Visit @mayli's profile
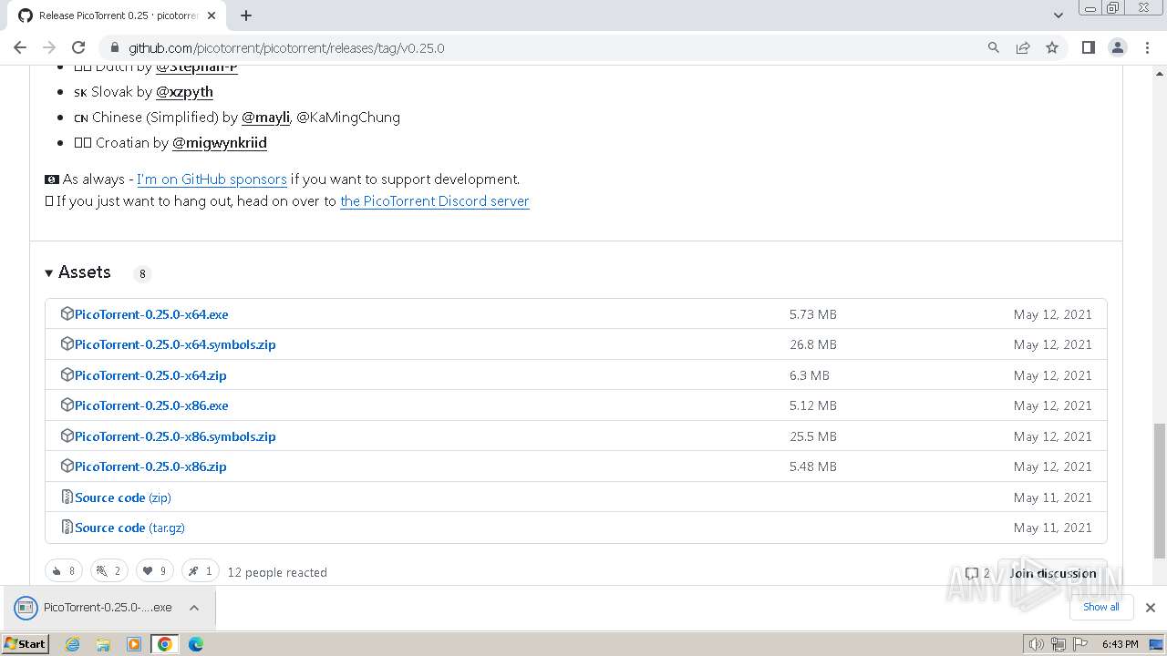 [x=265, y=118]
